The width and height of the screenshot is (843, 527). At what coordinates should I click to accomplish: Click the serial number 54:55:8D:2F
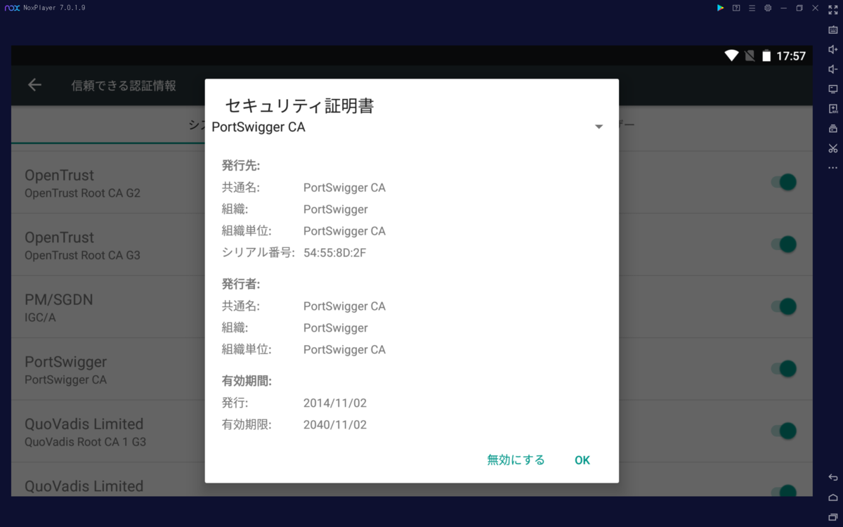[x=335, y=253]
